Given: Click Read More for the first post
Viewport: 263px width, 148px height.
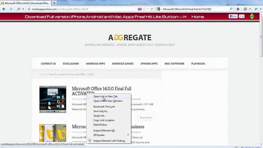Looking at the screenshot, I should pos(146,118).
